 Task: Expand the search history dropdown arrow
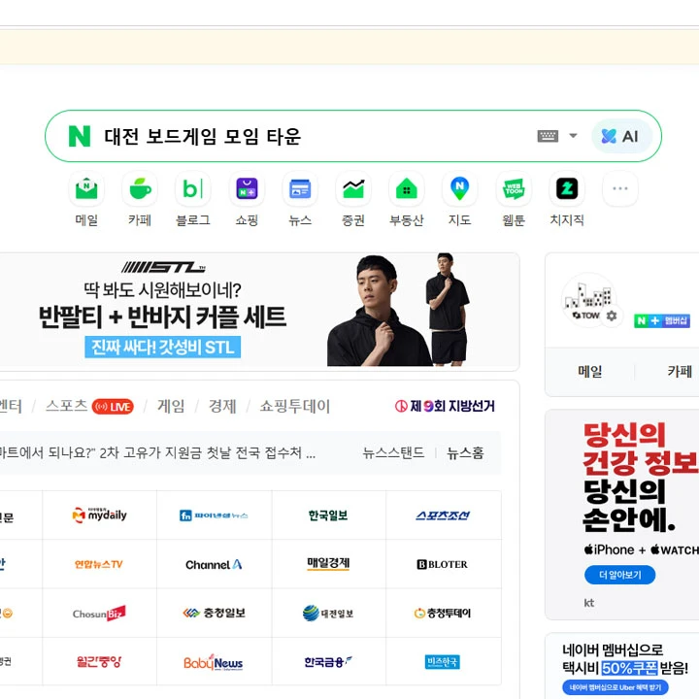coord(574,136)
